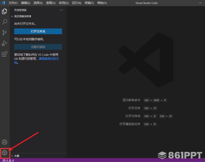Click the errors count in status bar
This screenshot has width=205, height=162.
(5, 160)
